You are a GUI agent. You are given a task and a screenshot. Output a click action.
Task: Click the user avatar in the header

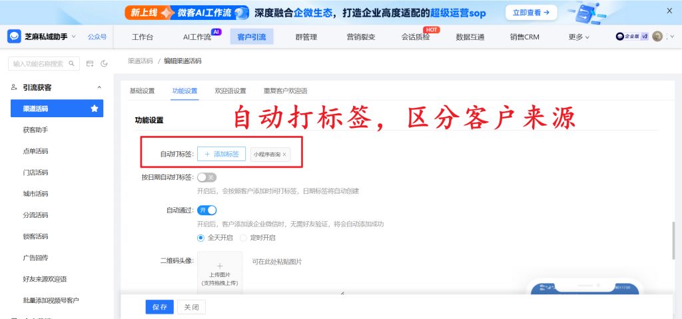pos(657,37)
